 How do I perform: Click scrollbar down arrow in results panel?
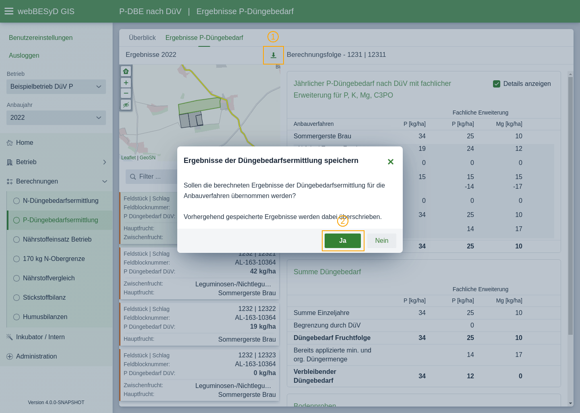tap(570, 403)
